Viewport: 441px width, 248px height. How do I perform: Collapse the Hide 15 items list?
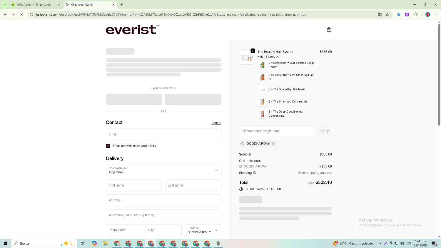point(268,57)
